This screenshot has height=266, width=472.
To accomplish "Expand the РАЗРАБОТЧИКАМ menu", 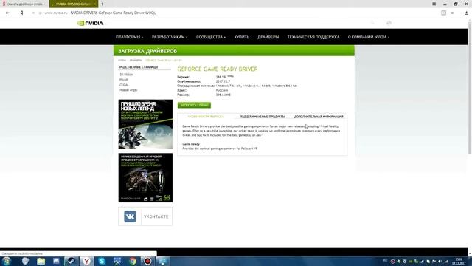I will (x=170, y=37).
